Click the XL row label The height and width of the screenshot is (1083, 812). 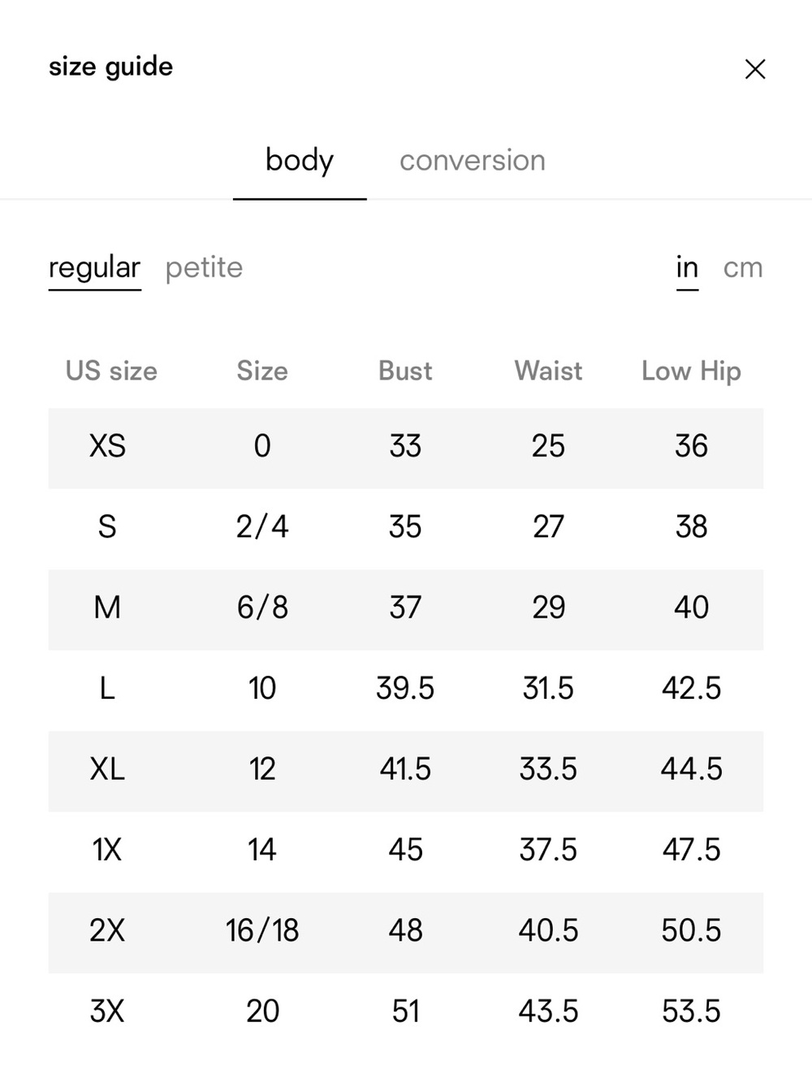(x=107, y=769)
